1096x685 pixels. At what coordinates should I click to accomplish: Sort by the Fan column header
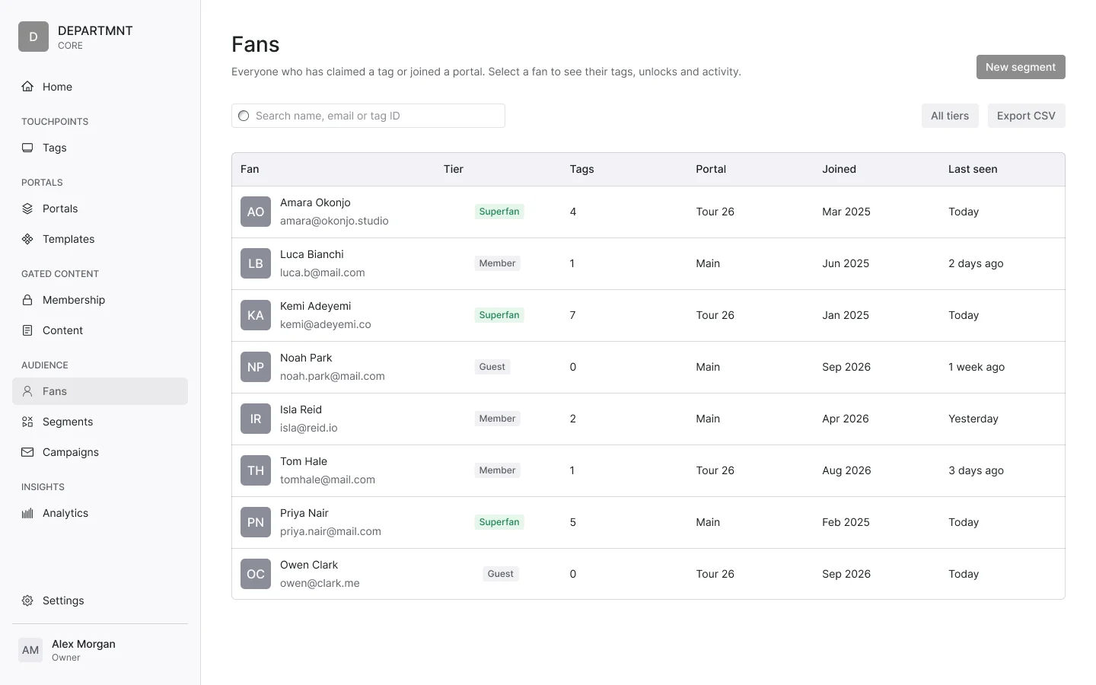(250, 169)
